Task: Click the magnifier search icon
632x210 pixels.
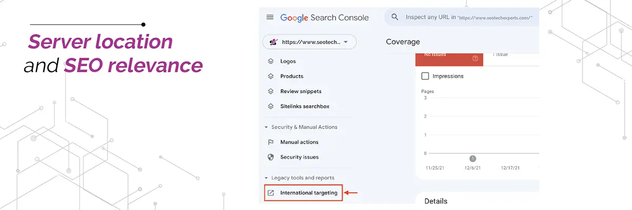Action: tap(394, 17)
